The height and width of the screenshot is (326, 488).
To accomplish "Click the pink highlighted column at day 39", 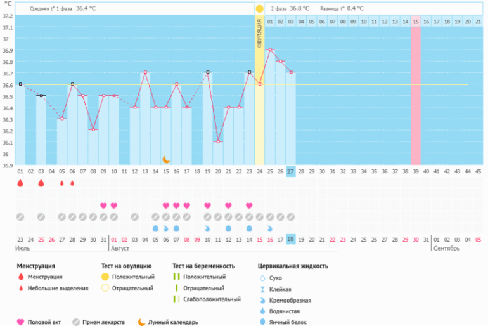I will (x=416, y=95).
